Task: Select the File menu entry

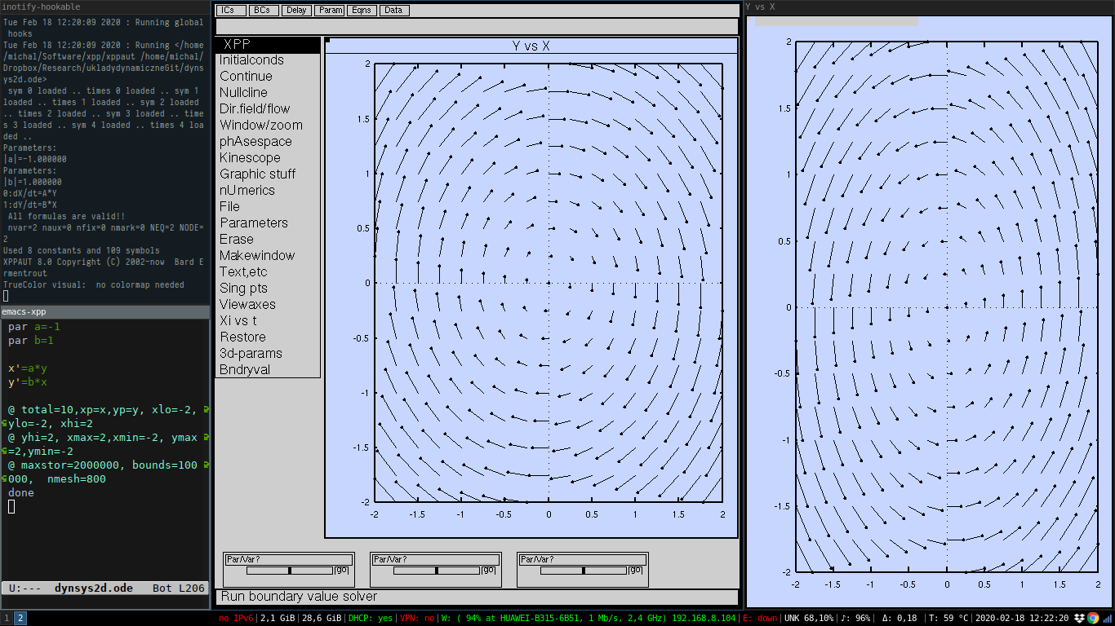Action: [x=268, y=207]
